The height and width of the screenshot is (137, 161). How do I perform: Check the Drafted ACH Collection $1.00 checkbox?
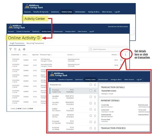91,109
